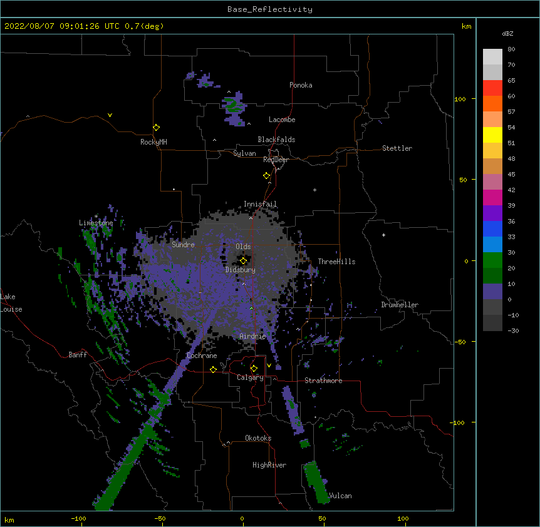The image size is (540, 527).
Task: Click the -30 value on the dBZ scale
Action: pyautogui.click(x=513, y=330)
